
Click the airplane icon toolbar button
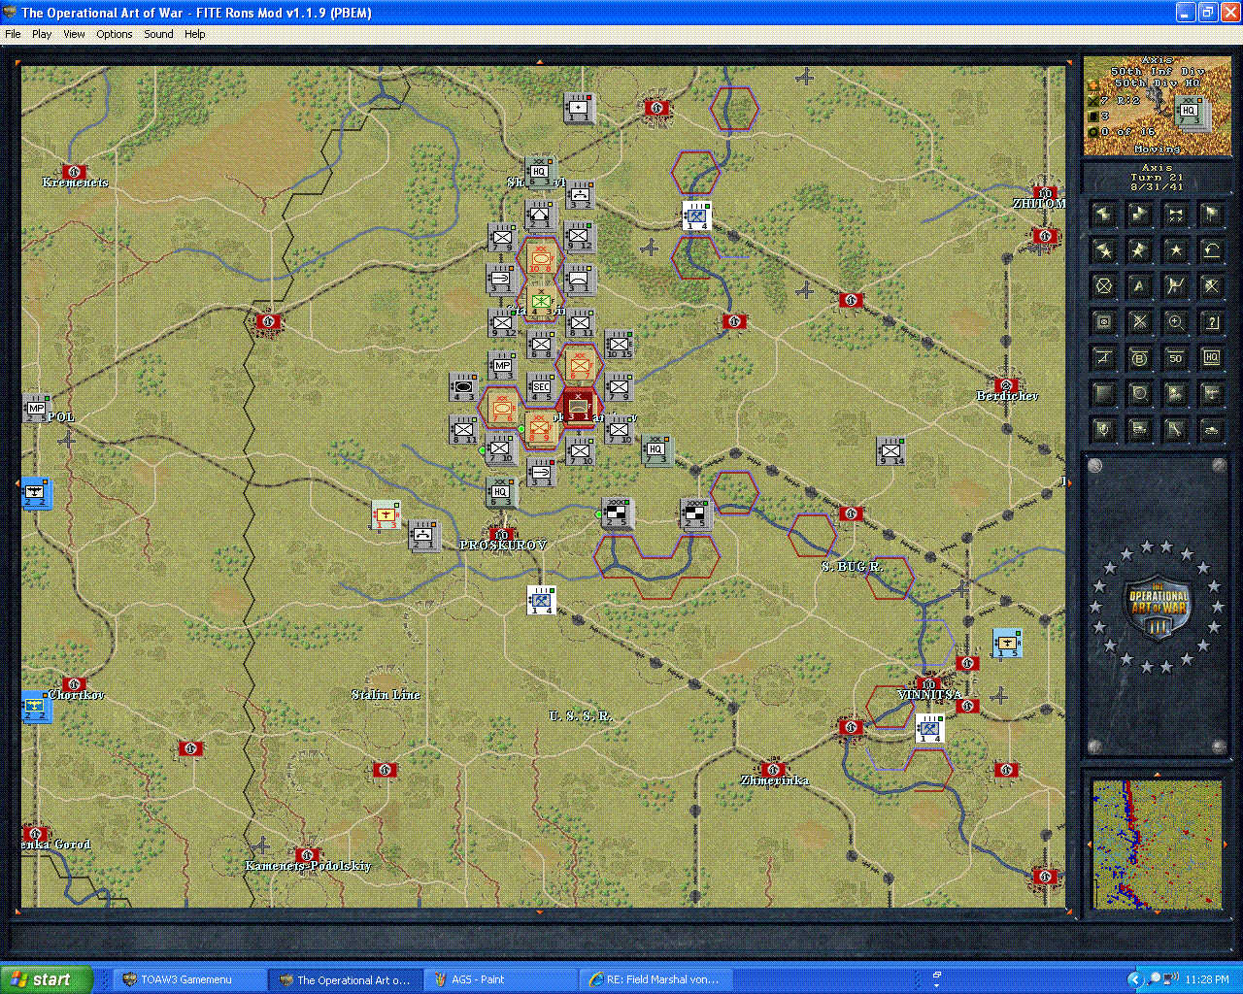(x=1211, y=394)
